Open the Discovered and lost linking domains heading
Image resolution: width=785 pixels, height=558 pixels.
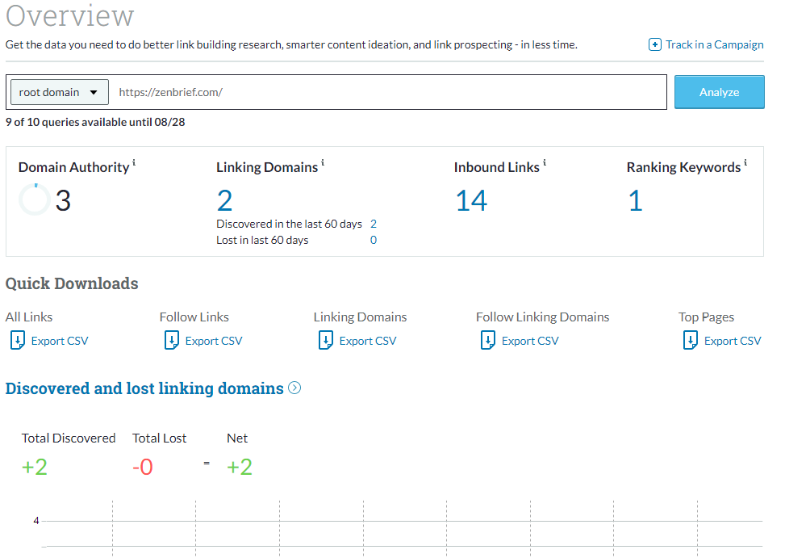click(x=144, y=388)
